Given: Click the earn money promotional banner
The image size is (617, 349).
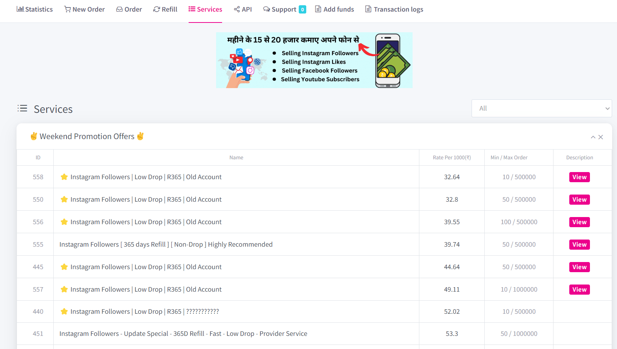Looking at the screenshot, I should (x=314, y=60).
